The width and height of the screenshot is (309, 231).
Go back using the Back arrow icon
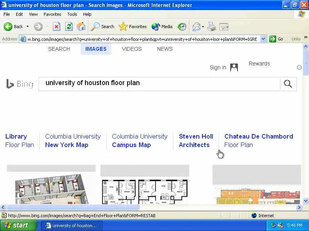tap(8, 27)
